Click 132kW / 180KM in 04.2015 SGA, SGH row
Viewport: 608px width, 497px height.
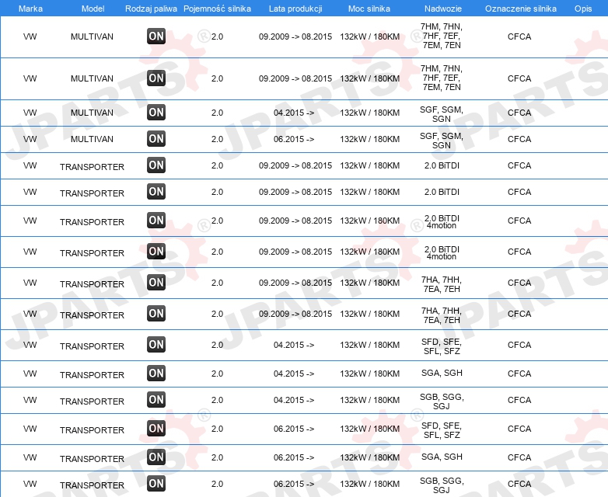click(x=370, y=374)
